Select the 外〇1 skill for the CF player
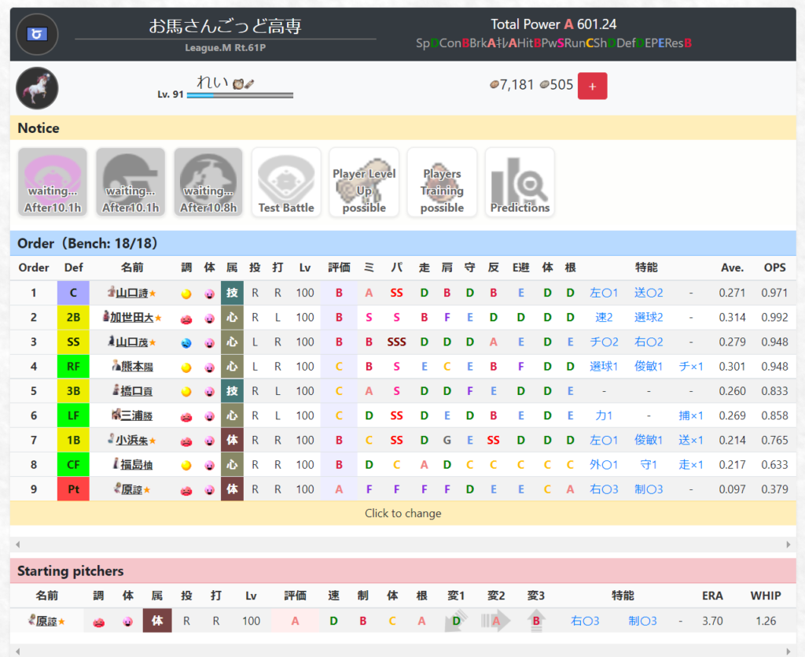 click(x=604, y=465)
